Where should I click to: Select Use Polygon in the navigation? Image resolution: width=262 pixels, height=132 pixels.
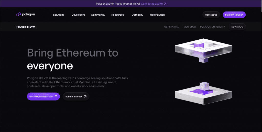[157, 15]
